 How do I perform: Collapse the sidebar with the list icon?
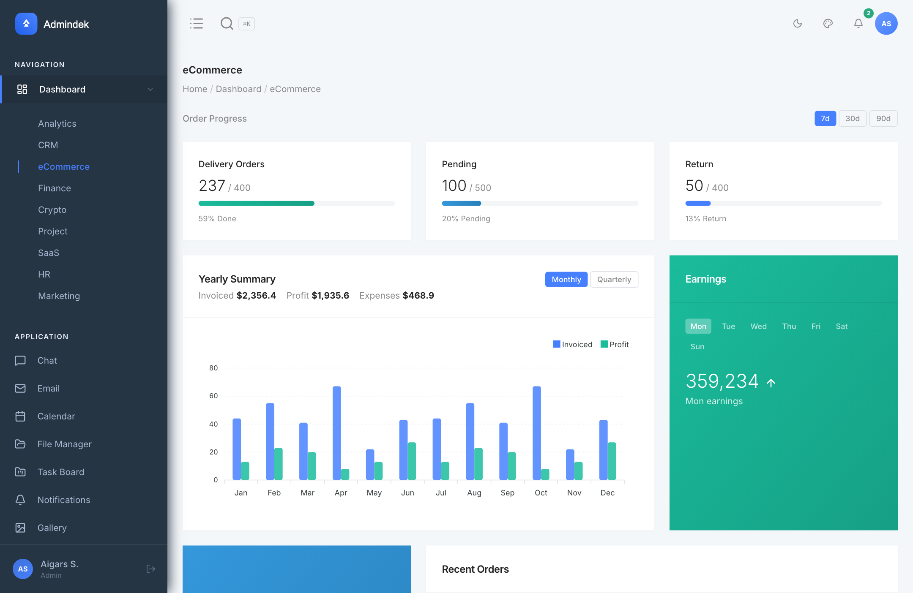click(197, 24)
